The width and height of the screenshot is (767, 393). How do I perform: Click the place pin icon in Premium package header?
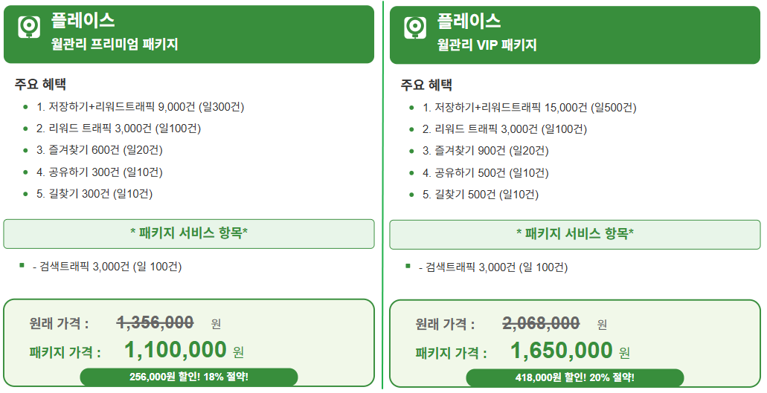coord(29,27)
